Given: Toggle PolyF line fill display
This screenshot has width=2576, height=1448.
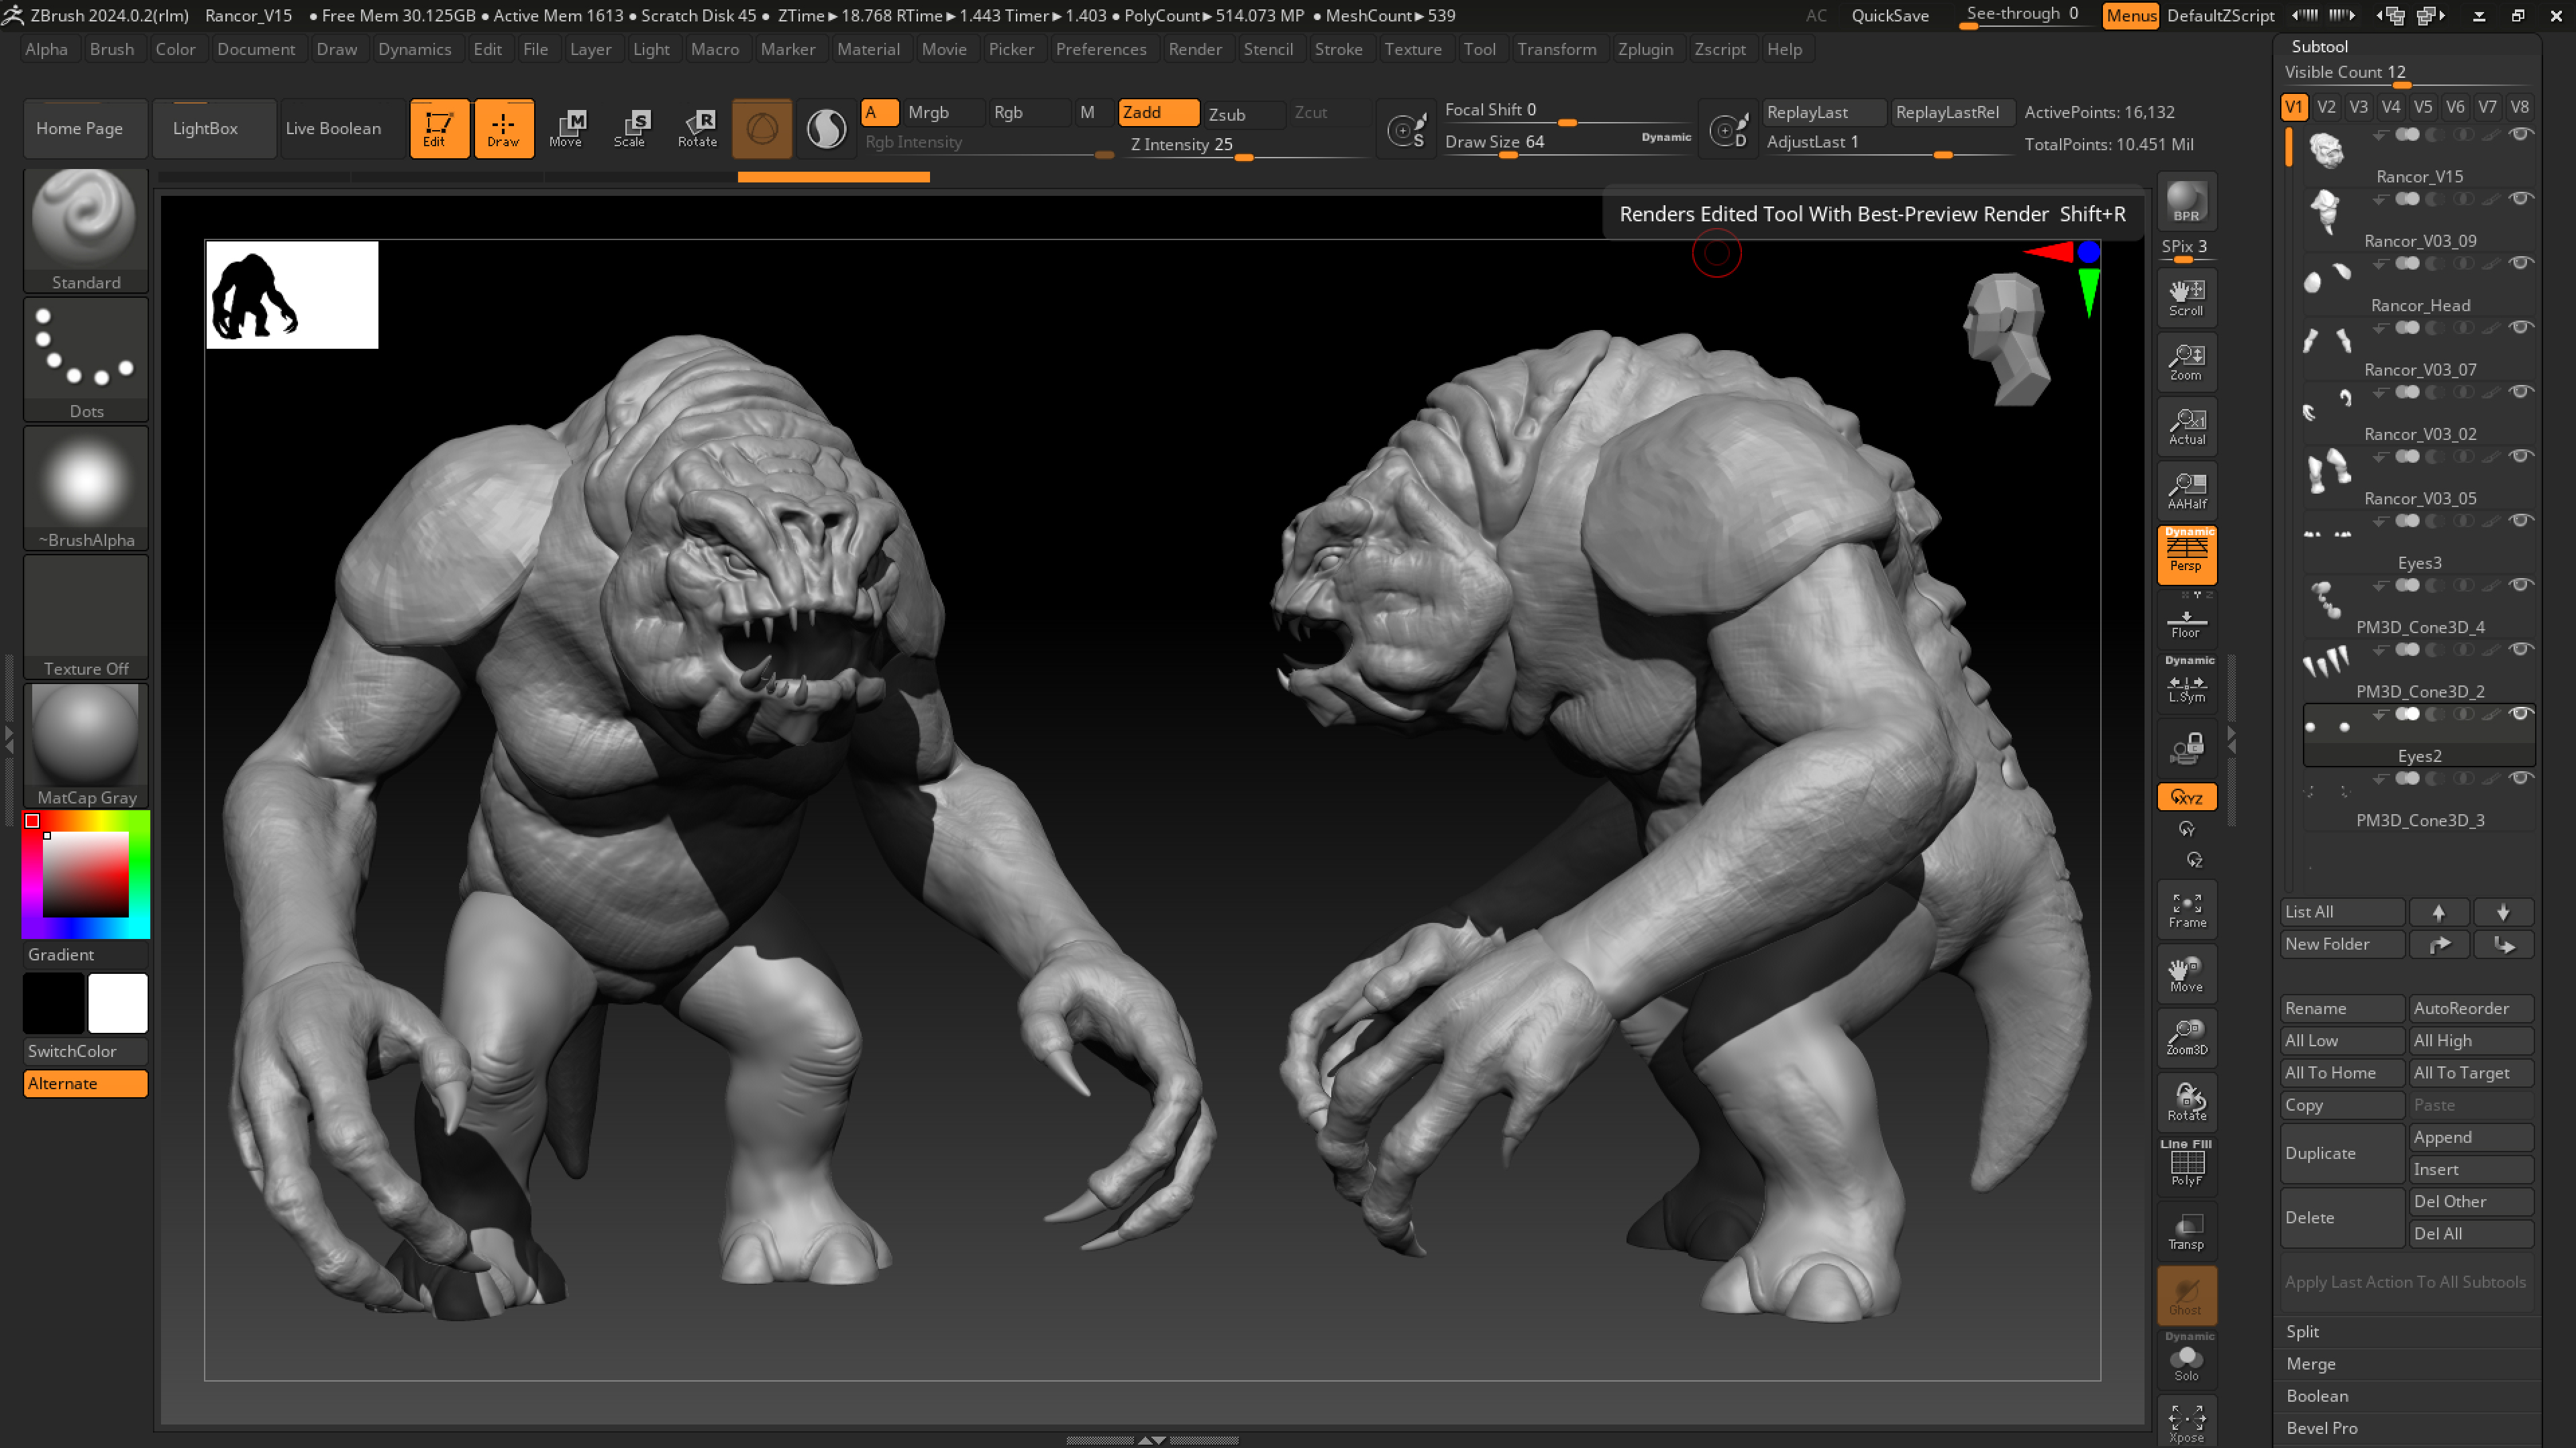Looking at the screenshot, I should pos(2186,1165).
